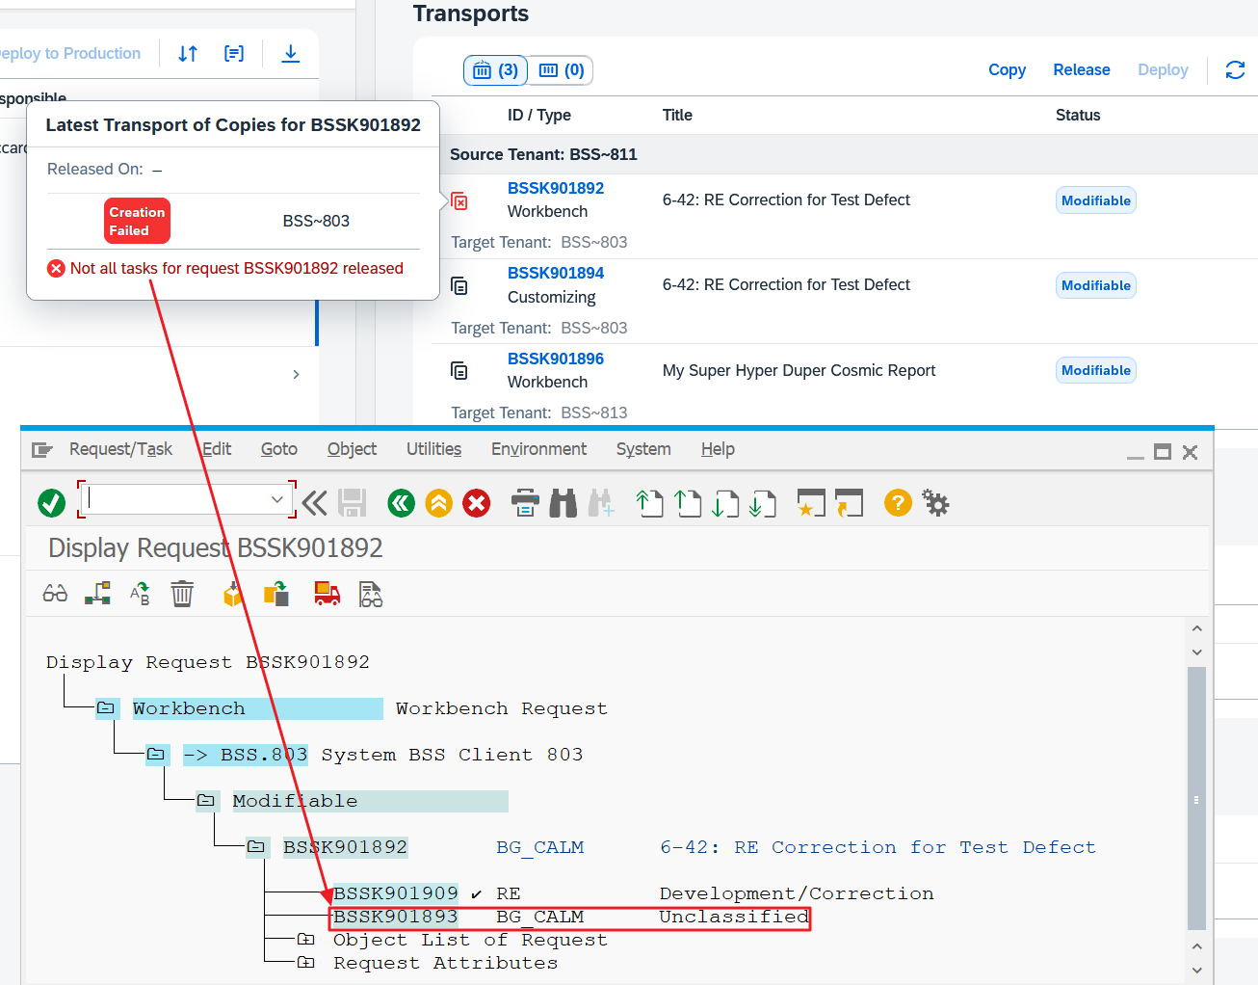This screenshot has height=985, width=1258.
Task: Click the refresh icon in the Transports panel
Action: [x=1235, y=70]
